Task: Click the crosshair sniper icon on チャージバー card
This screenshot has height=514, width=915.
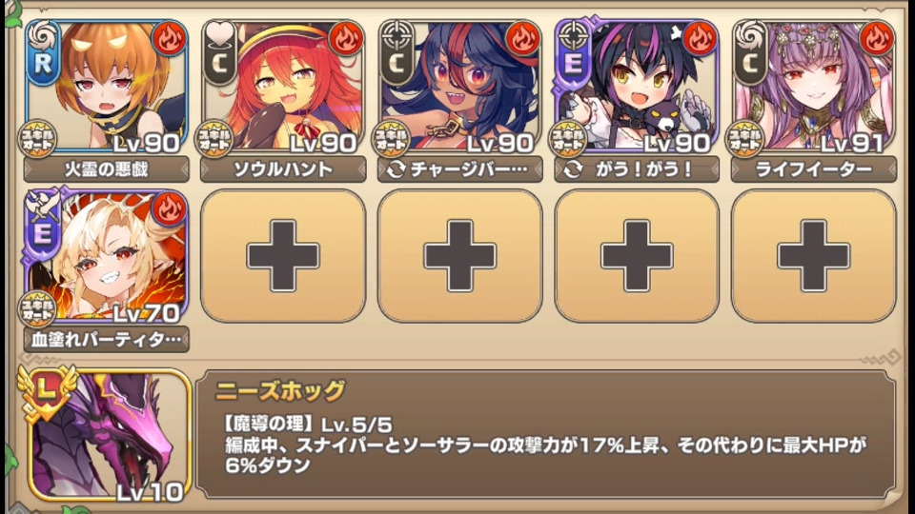Action: (x=396, y=35)
